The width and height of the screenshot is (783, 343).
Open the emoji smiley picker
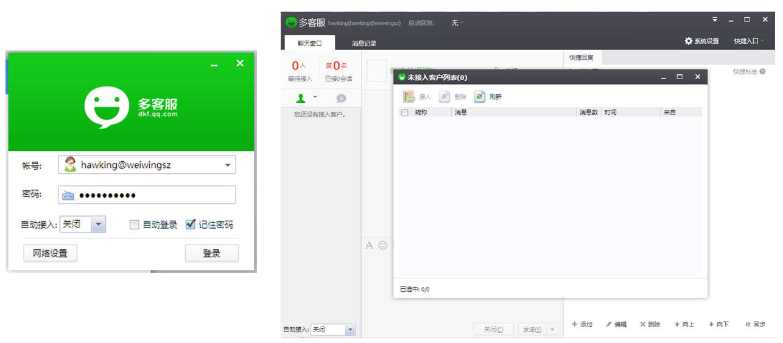pyautogui.click(x=383, y=245)
